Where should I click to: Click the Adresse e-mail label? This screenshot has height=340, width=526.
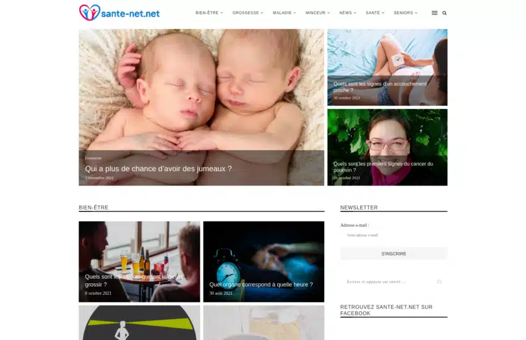point(354,225)
